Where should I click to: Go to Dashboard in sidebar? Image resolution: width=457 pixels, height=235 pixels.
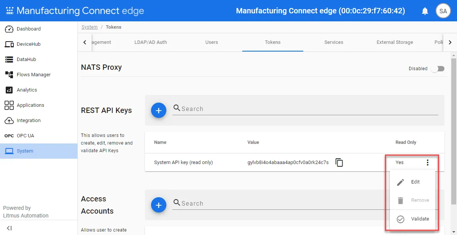(x=39, y=29)
